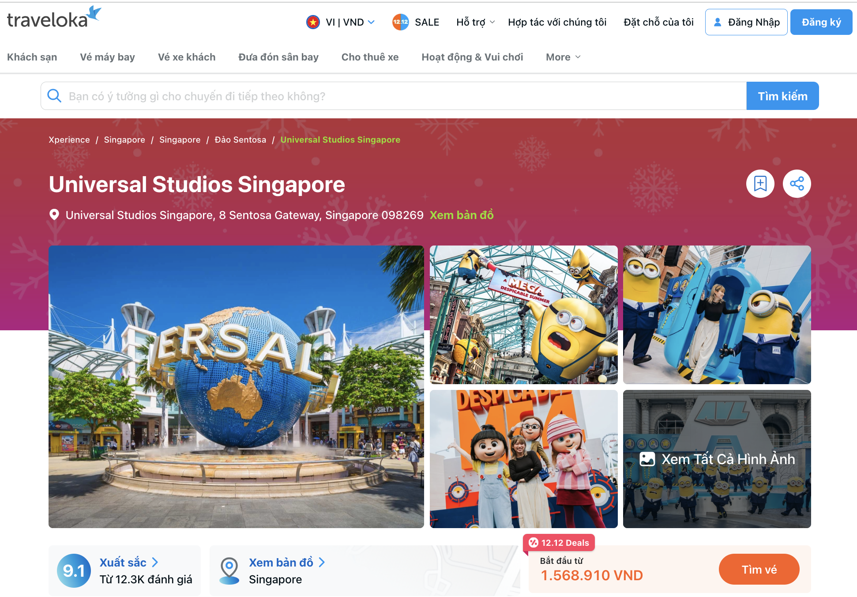The height and width of the screenshot is (597, 857).
Task: Expand the More navigation menu
Action: tap(563, 57)
